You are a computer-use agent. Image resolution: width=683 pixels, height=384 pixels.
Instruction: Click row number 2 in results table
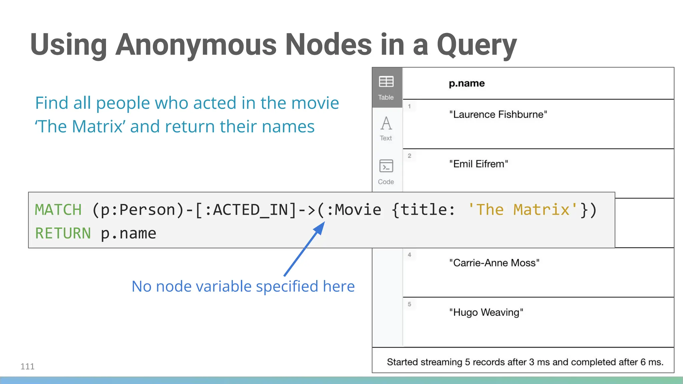[409, 156]
